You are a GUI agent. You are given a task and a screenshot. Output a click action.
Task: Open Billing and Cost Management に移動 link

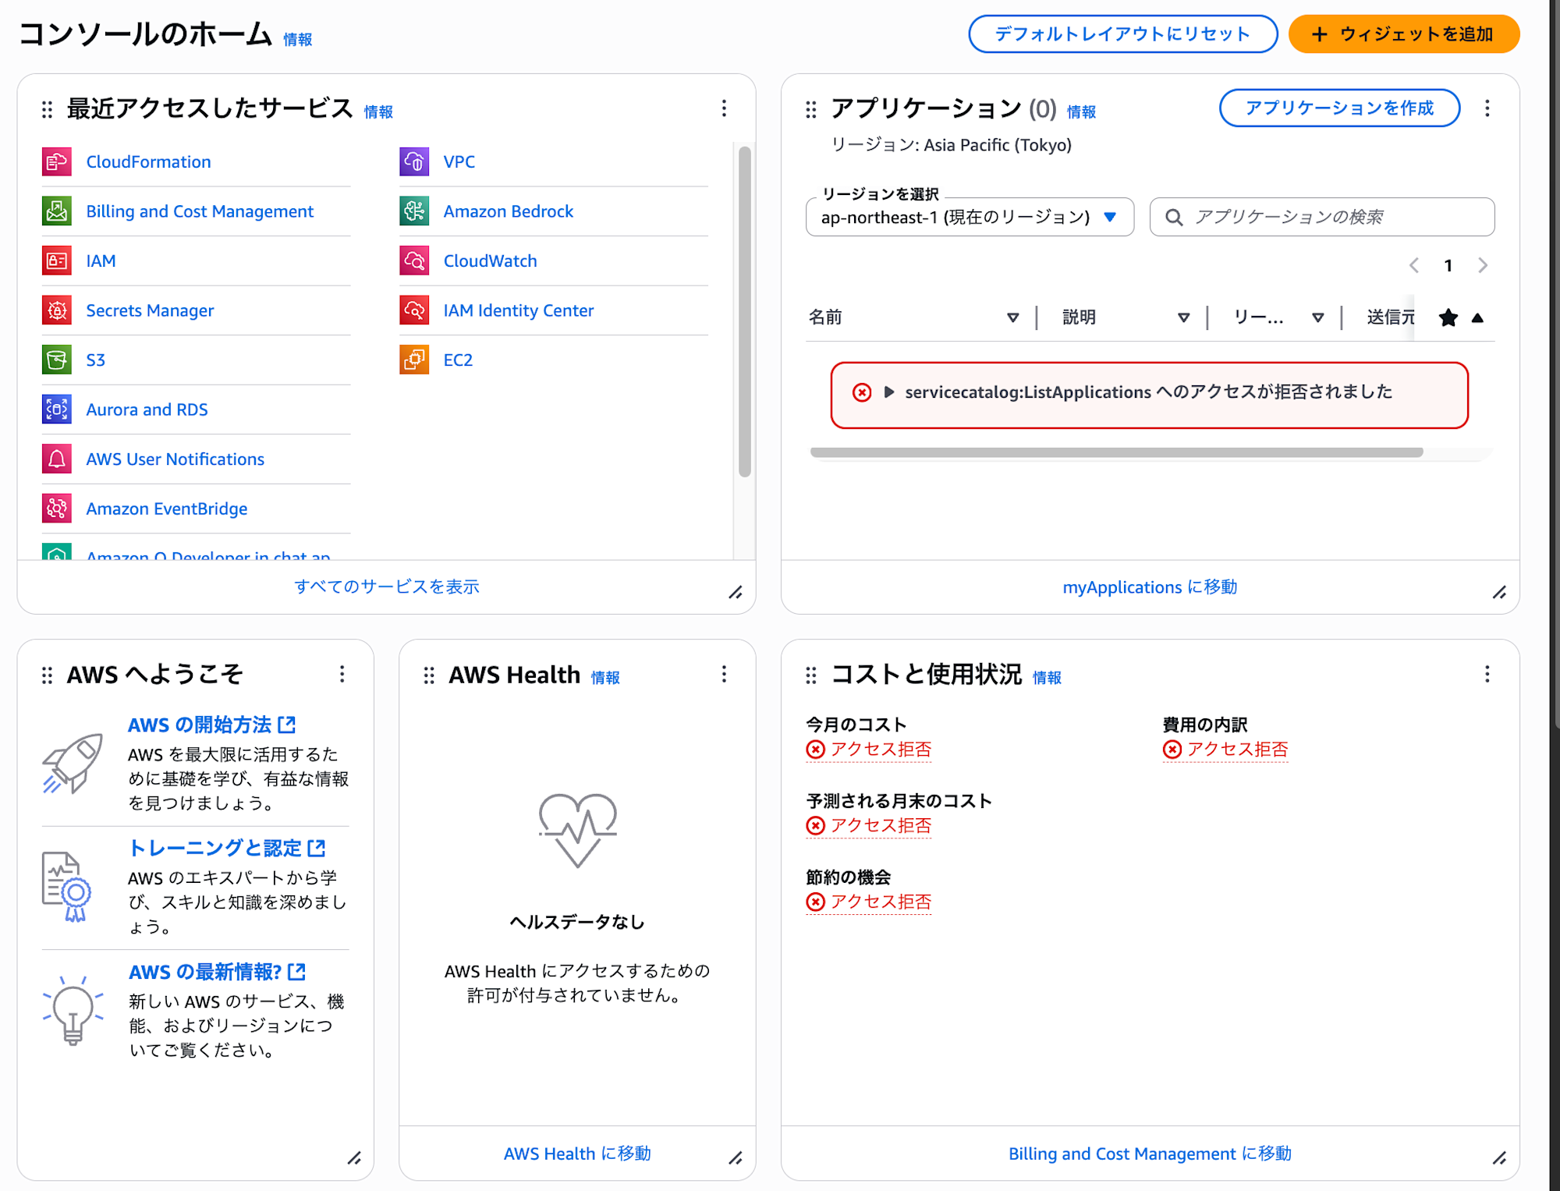pyautogui.click(x=1150, y=1154)
